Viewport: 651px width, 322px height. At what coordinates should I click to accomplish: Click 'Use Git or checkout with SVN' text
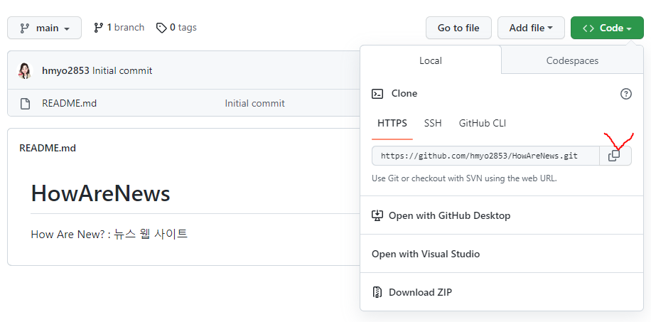pyautogui.click(x=464, y=178)
